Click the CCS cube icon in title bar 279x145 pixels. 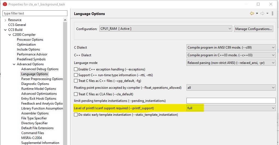tap(5, 4)
